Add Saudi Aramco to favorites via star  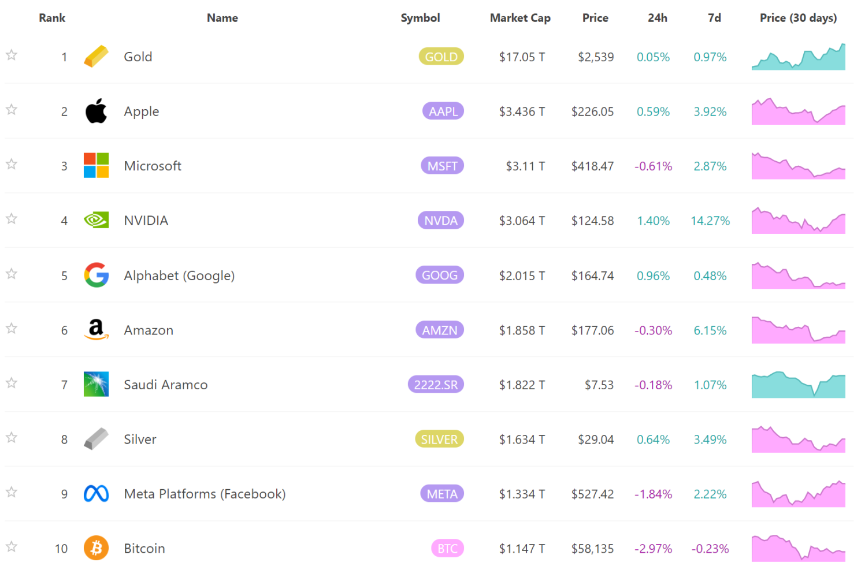click(12, 382)
